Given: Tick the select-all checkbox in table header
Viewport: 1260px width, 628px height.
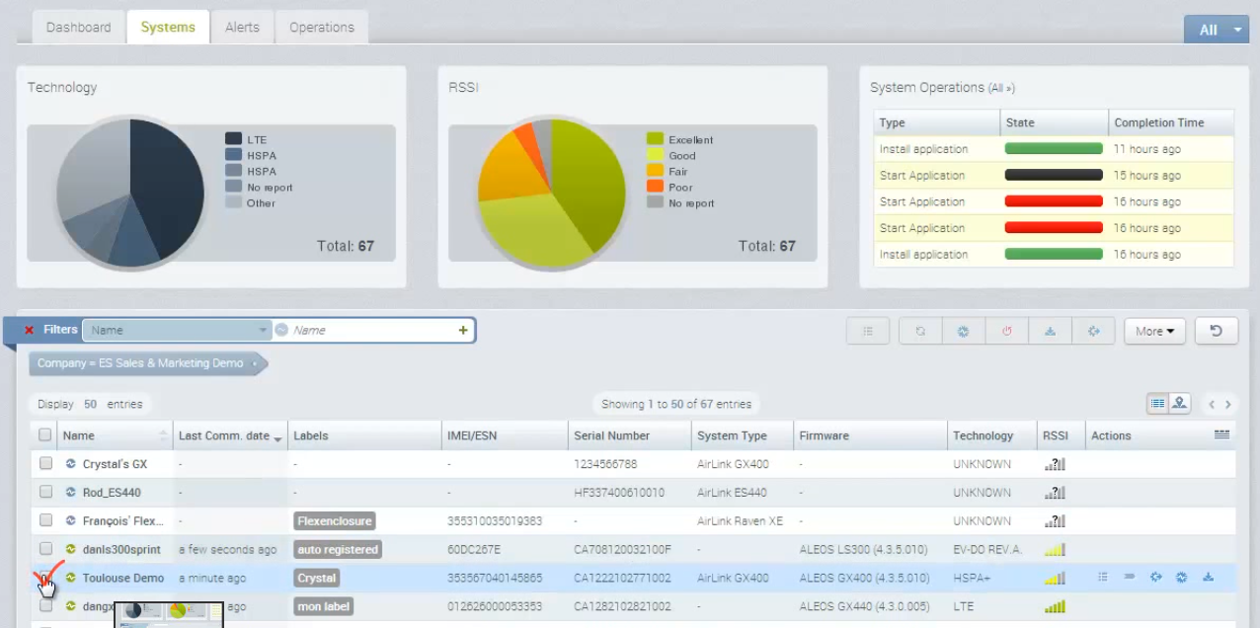Looking at the screenshot, I should point(45,435).
